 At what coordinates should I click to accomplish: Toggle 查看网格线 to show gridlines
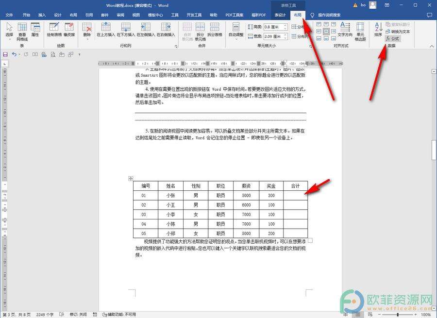pyautogui.click(x=22, y=33)
